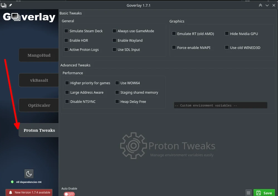Switch to vkBasalt section
This screenshot has height=196, width=278.
coord(39,80)
